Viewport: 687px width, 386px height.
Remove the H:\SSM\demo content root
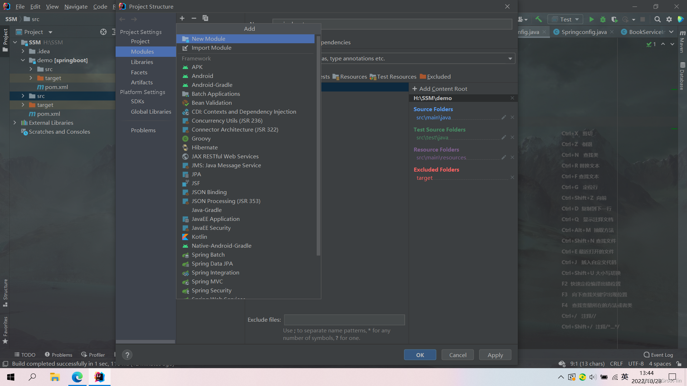click(512, 98)
